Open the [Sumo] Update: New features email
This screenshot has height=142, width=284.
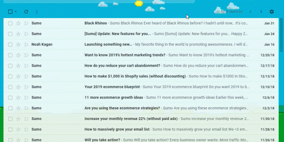(118, 34)
